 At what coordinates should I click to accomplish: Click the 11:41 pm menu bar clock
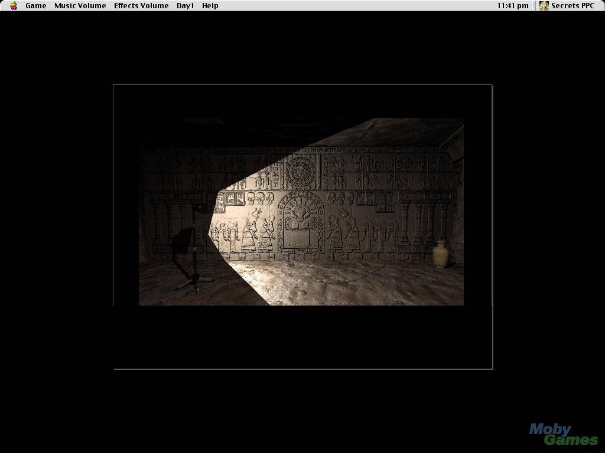[x=512, y=5]
